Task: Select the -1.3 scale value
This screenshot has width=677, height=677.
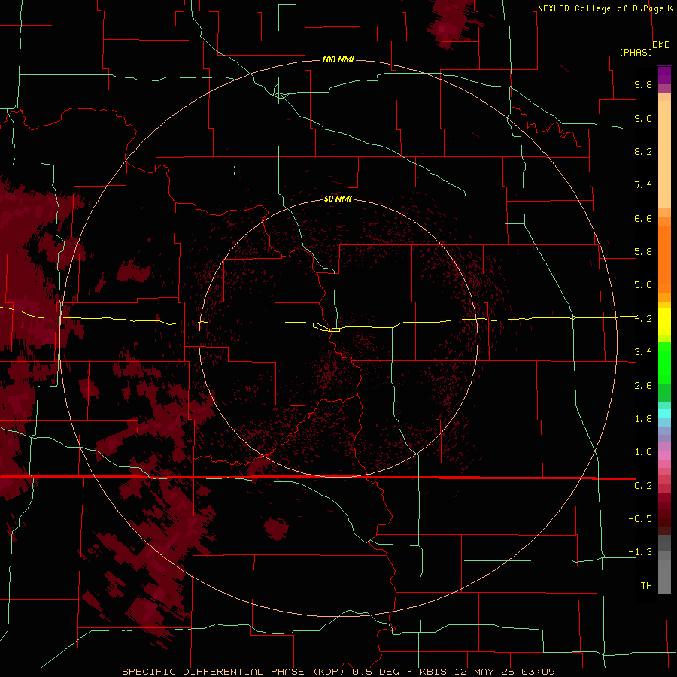Action: (x=640, y=552)
